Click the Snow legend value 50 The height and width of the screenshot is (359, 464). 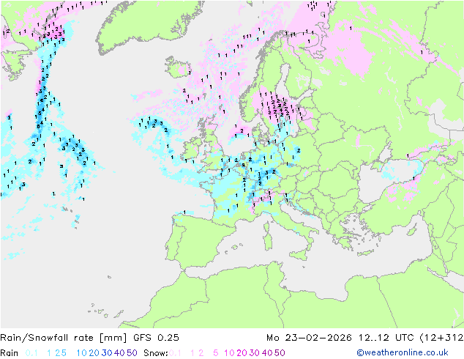(280, 353)
